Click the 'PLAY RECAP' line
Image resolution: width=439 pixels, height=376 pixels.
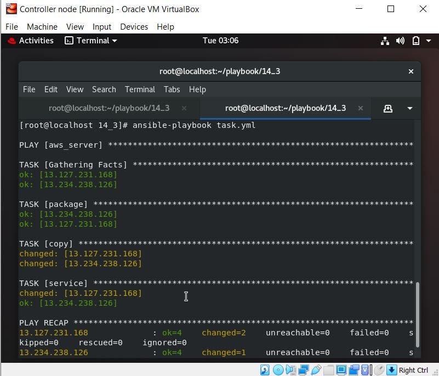216,323
